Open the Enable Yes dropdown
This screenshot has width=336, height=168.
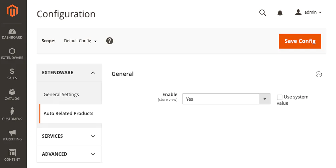coord(226,99)
